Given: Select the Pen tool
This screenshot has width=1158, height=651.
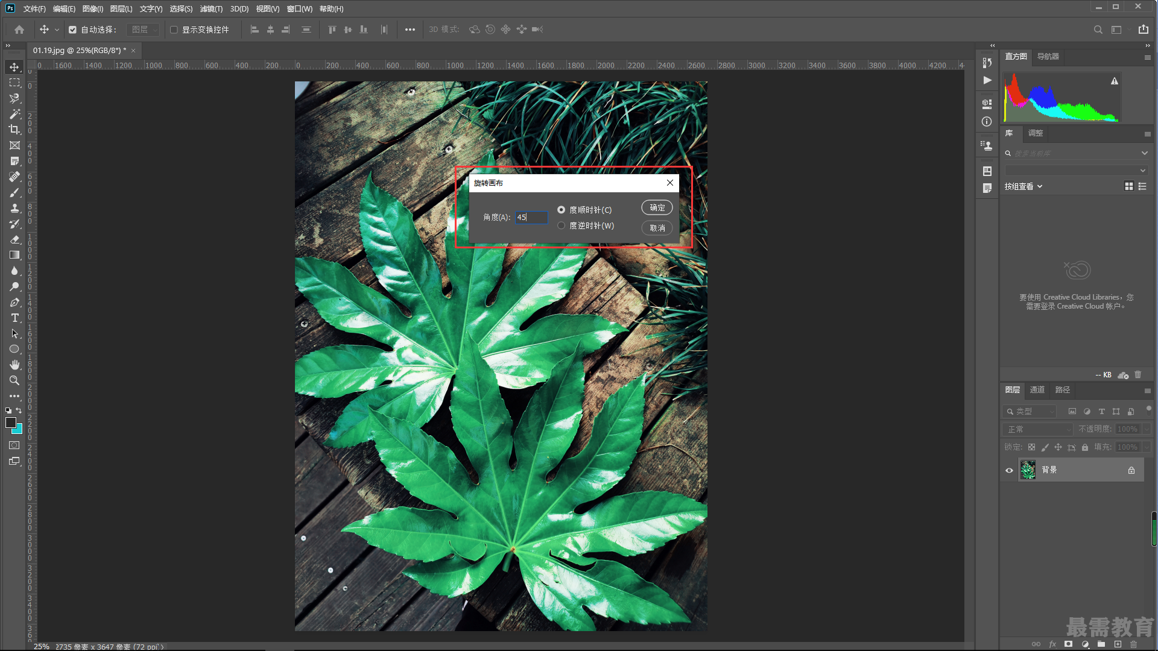Looking at the screenshot, I should click(14, 302).
